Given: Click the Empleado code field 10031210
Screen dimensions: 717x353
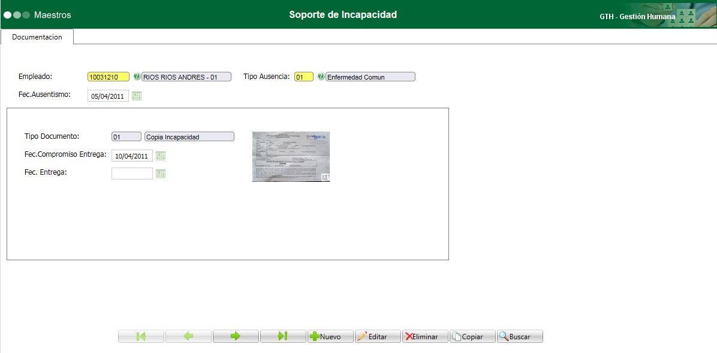Looking at the screenshot, I should coord(109,77).
